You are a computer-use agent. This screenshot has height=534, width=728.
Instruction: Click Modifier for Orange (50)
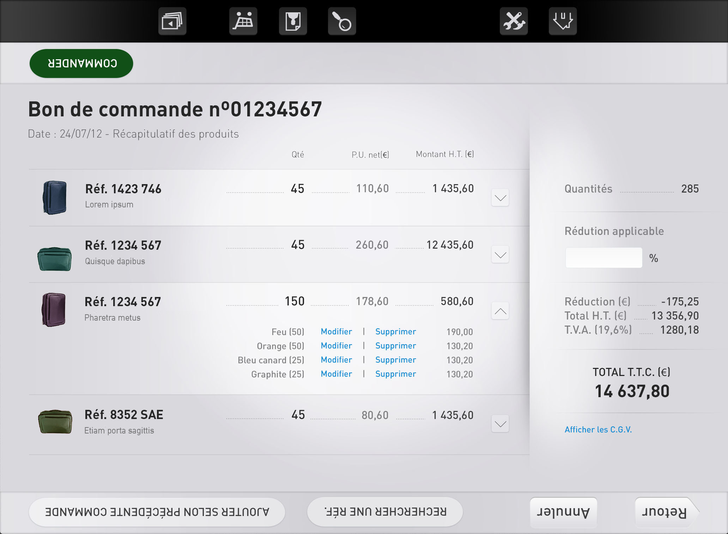[336, 346]
